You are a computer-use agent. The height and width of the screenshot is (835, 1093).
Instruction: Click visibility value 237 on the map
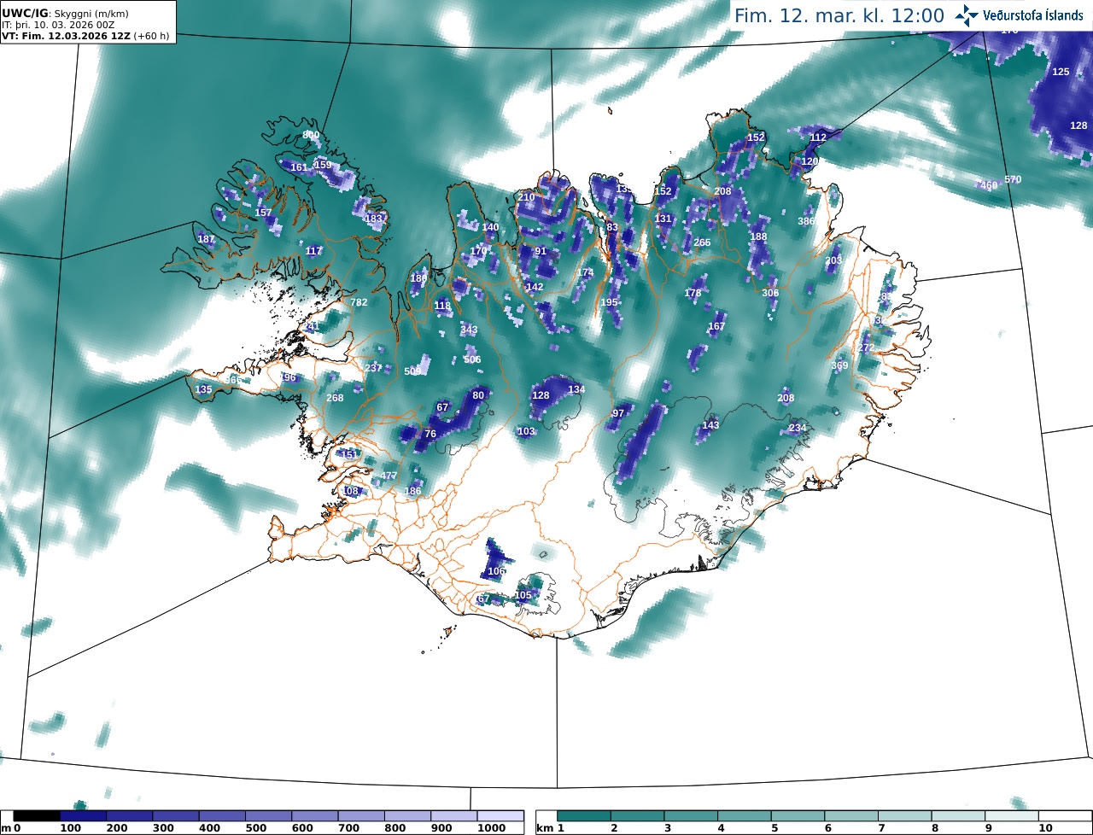[374, 368]
